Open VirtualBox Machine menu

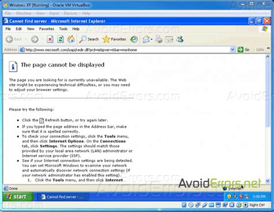[24, 13]
